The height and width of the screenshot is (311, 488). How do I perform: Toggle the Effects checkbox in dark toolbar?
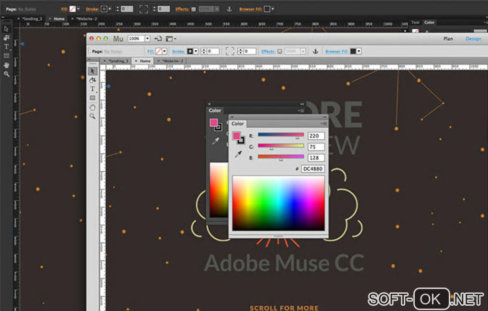click(x=194, y=10)
